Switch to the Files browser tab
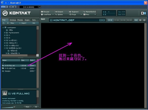Image resolution: width=148 pixels, height=110 pixels. pos(5,20)
